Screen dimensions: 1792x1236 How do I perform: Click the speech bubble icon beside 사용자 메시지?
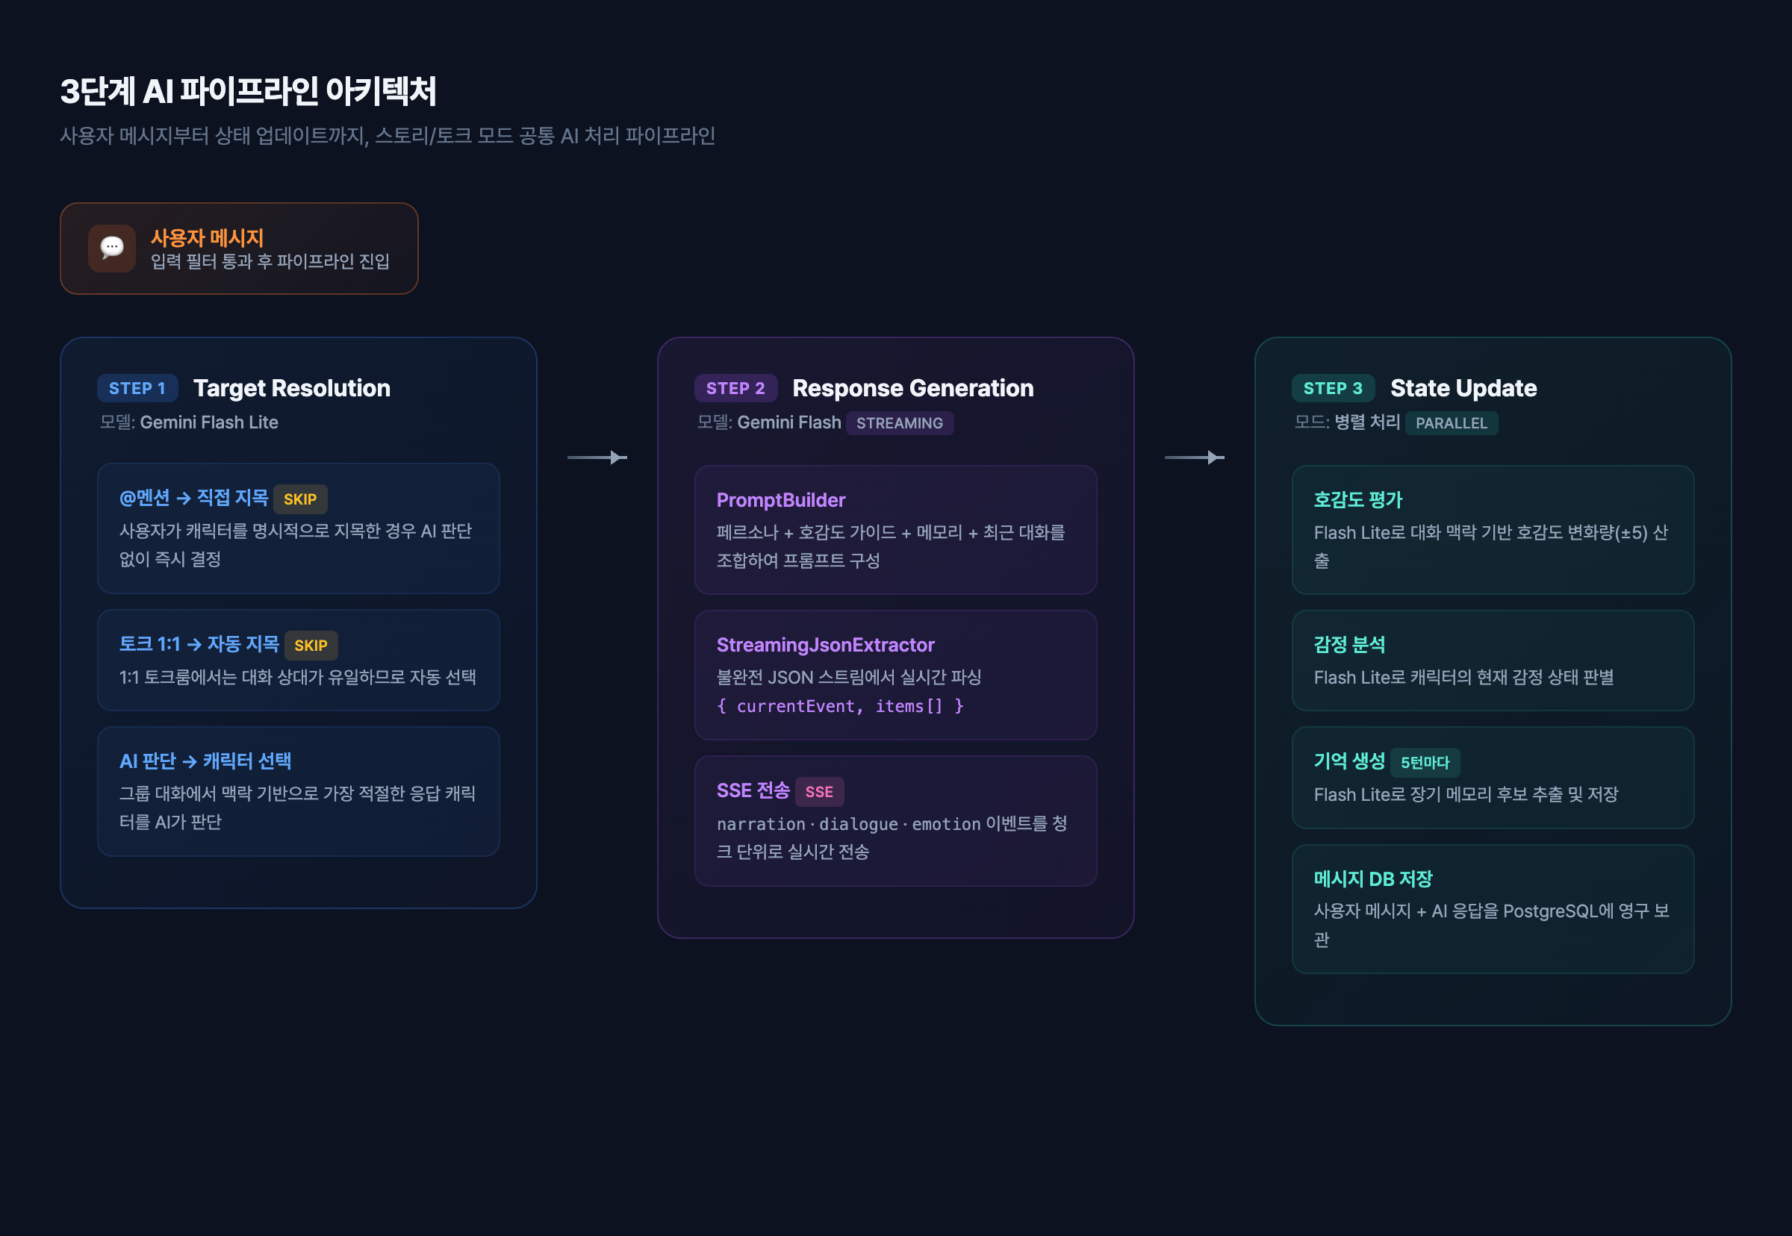pyautogui.click(x=111, y=248)
